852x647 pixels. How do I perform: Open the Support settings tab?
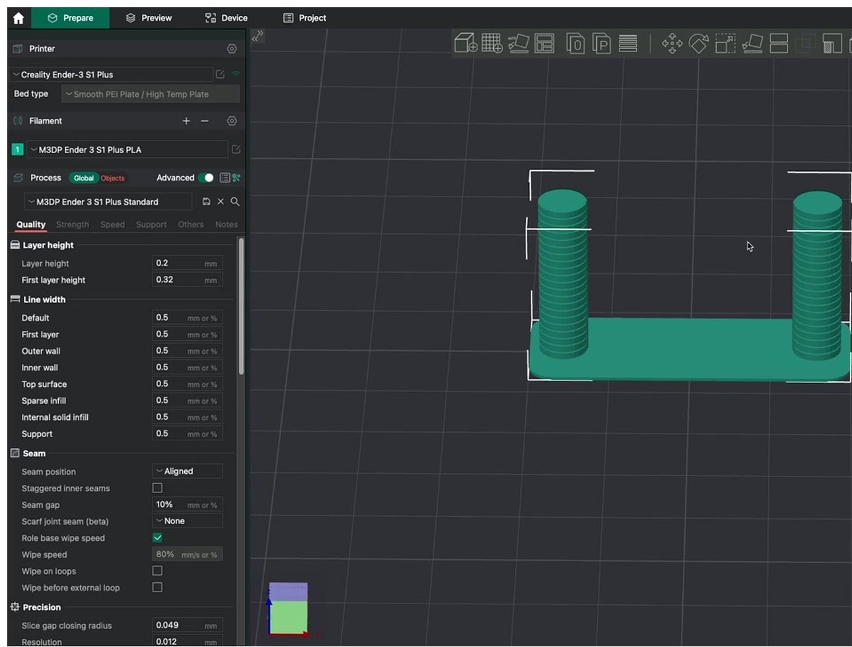coord(151,224)
